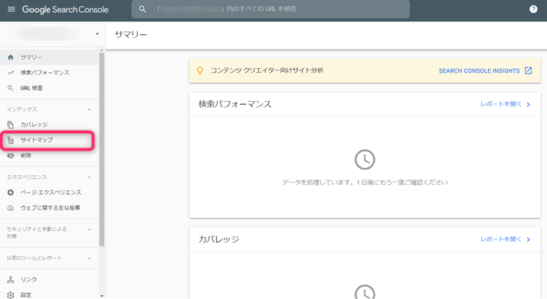This screenshot has width=547, height=299.
Task: Open the help question mark icon
Action: pyautogui.click(x=533, y=9)
